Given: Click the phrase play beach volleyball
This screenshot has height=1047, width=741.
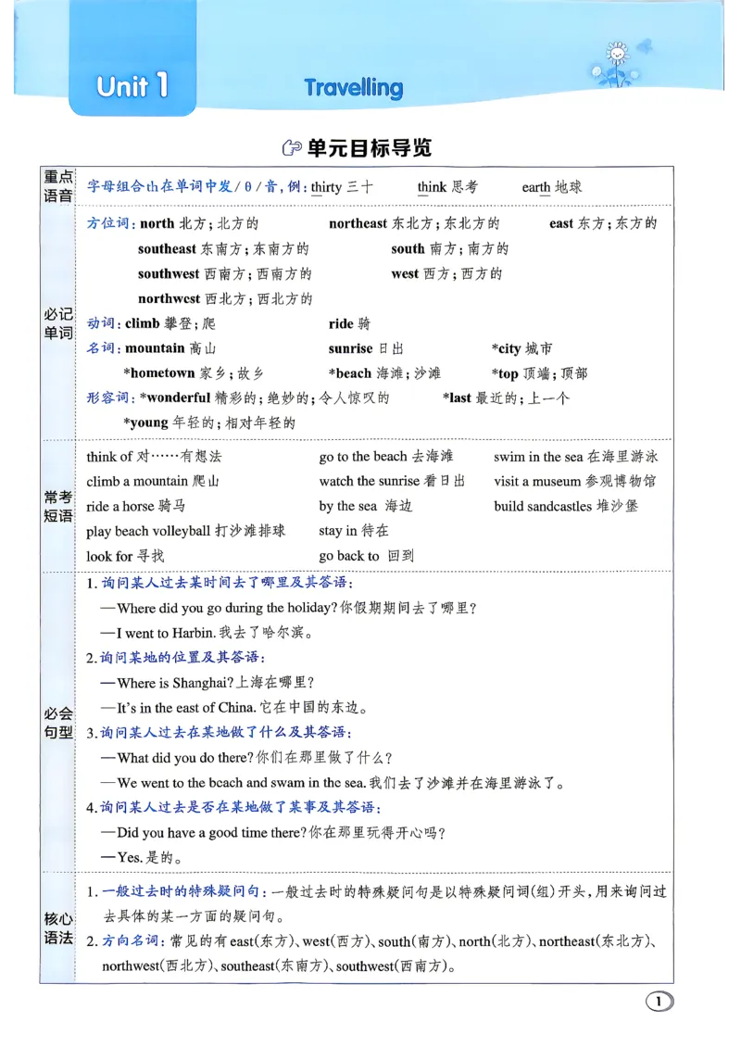Looking at the screenshot, I should (185, 531).
